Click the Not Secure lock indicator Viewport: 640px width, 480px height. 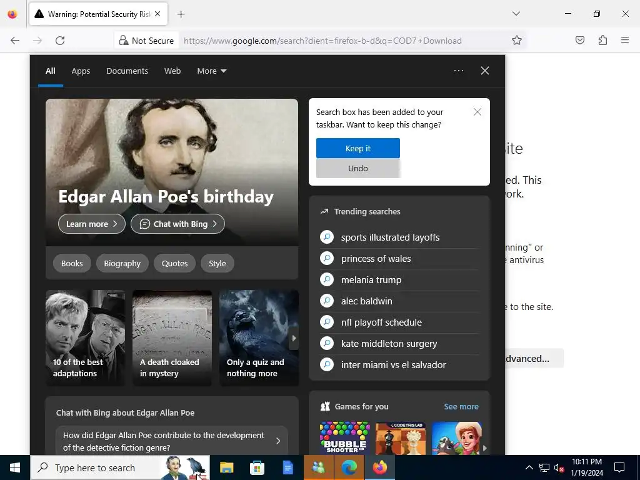tap(146, 41)
